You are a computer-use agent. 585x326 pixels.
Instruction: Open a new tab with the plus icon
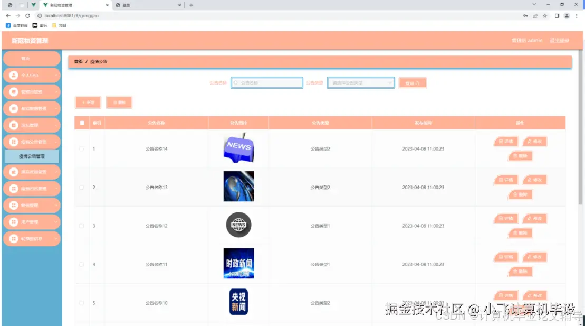tap(191, 5)
